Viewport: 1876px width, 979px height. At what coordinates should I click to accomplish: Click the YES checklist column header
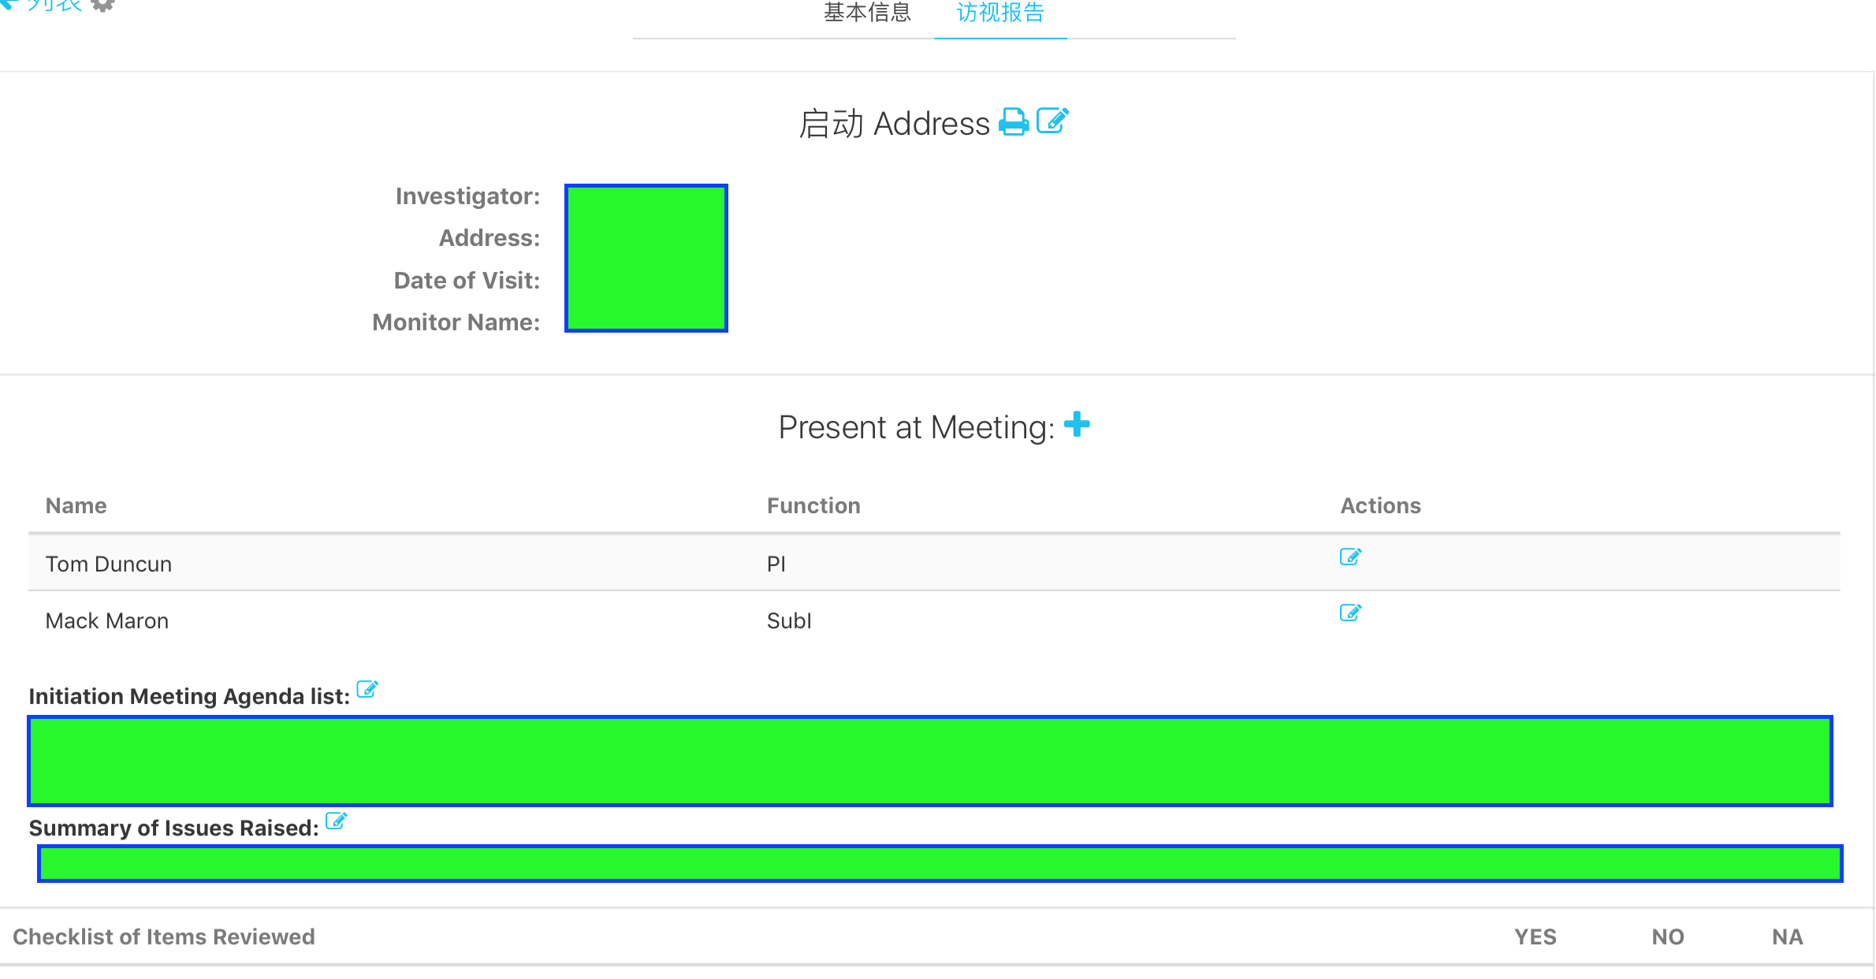[x=1535, y=936]
